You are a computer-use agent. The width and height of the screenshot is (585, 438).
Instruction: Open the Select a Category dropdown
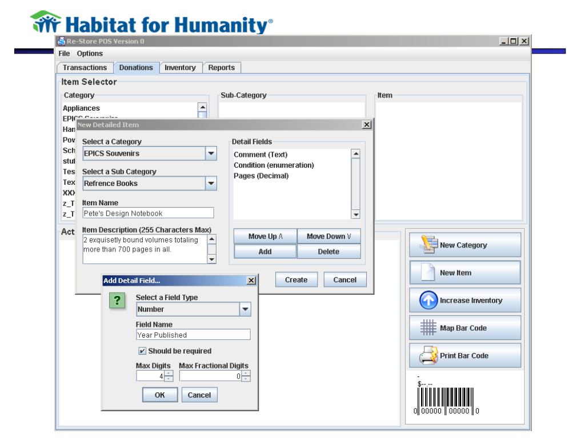tap(211, 153)
